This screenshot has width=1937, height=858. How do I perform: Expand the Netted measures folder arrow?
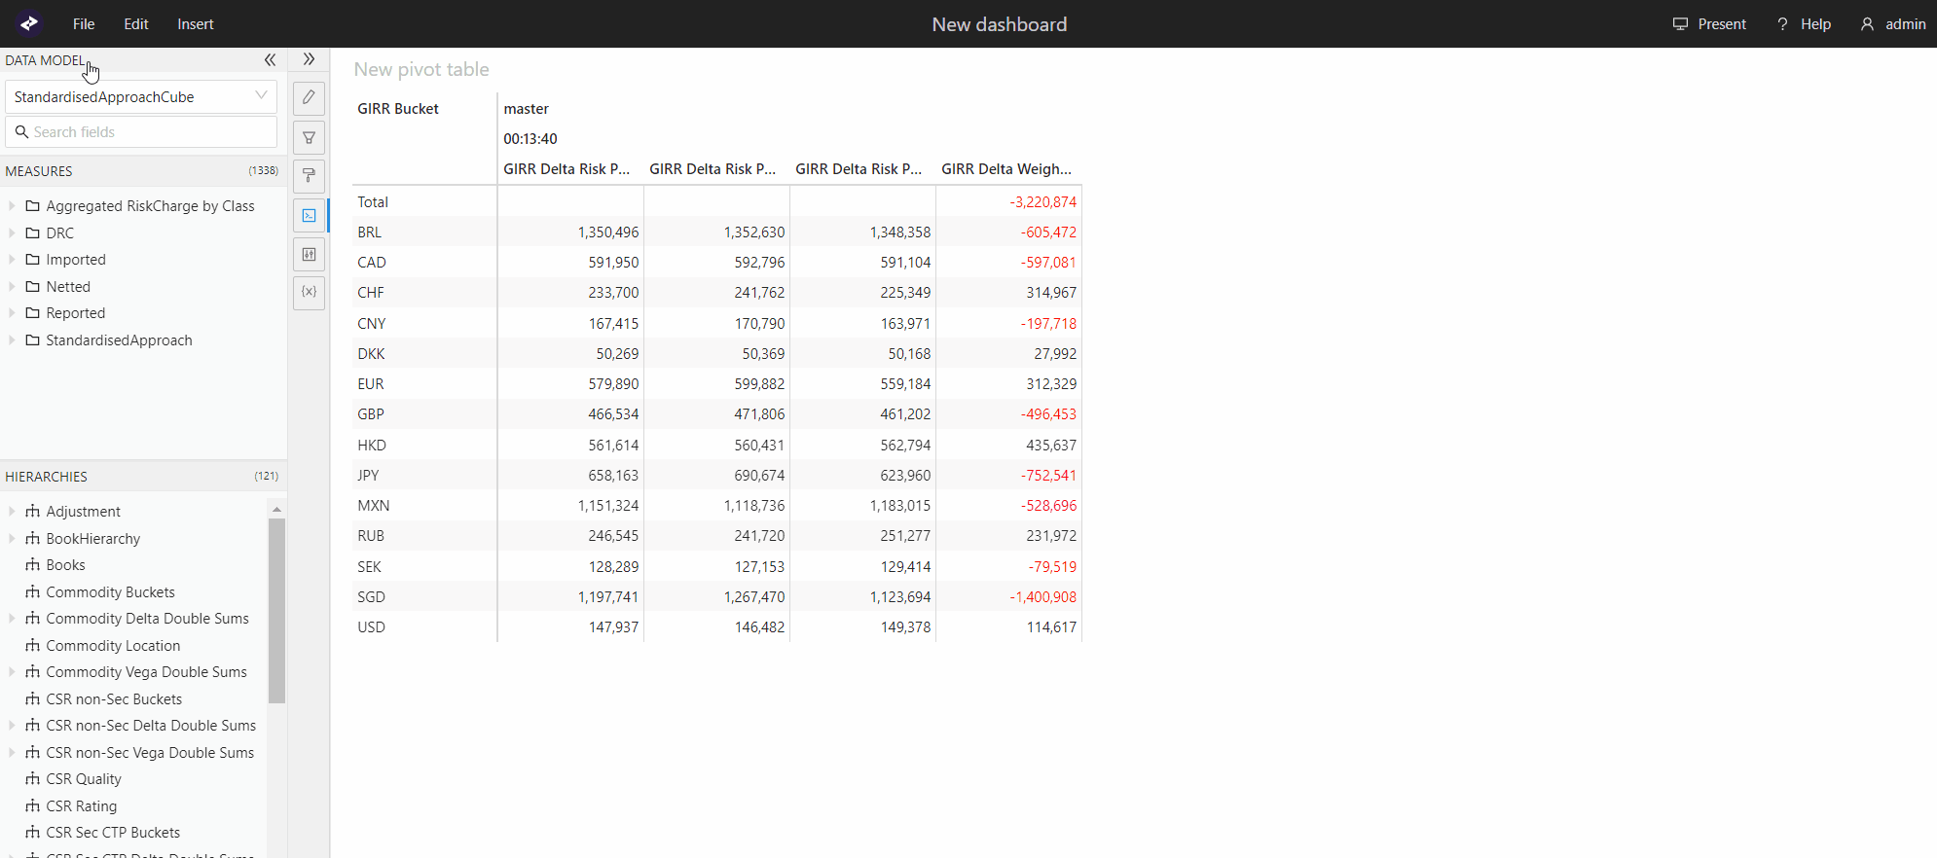tap(12, 287)
